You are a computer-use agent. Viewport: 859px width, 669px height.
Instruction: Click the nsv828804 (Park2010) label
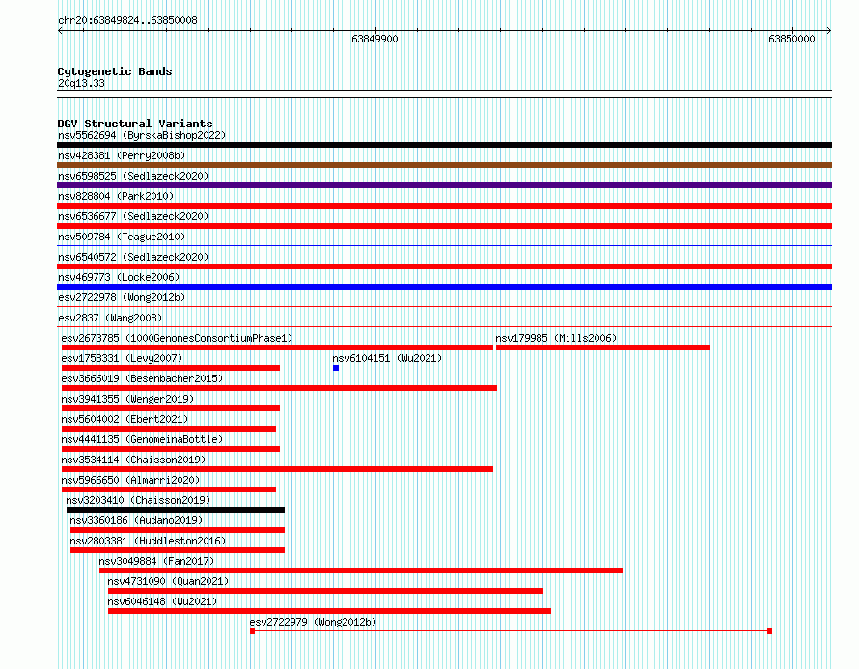point(116,196)
